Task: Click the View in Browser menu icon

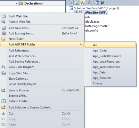Action: (3, 90)
